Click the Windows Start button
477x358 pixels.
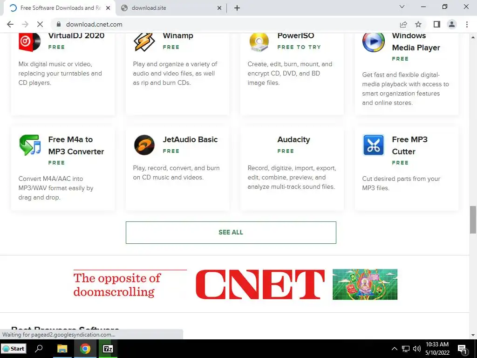[14, 349]
